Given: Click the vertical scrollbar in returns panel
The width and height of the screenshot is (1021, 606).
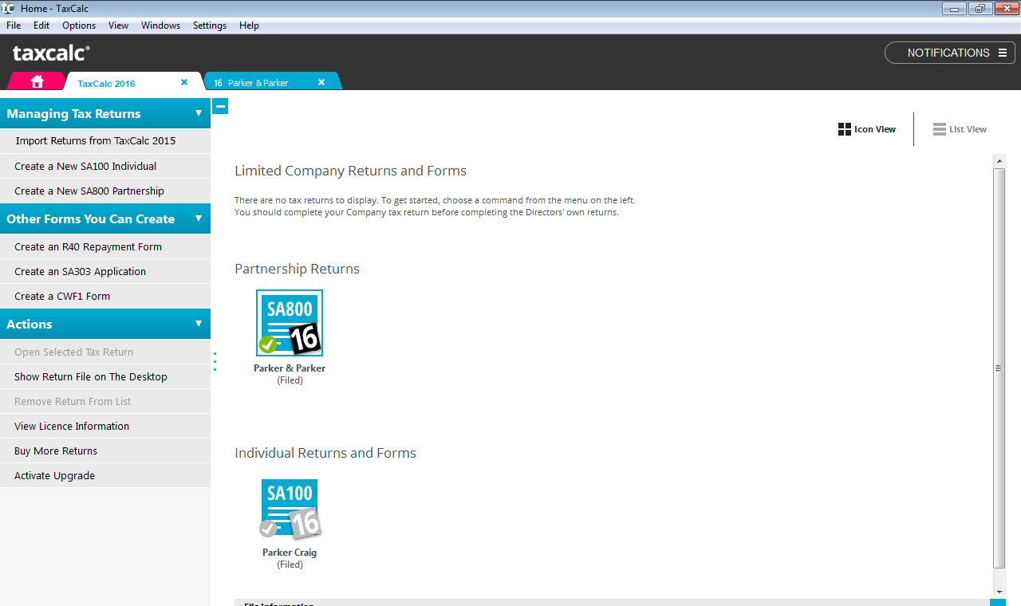Looking at the screenshot, I should coord(999,368).
